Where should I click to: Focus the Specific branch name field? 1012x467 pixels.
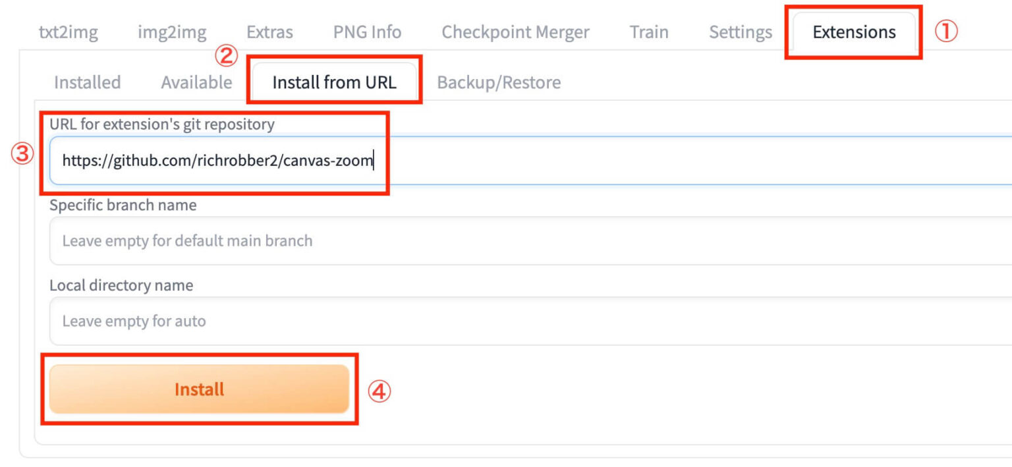point(527,240)
